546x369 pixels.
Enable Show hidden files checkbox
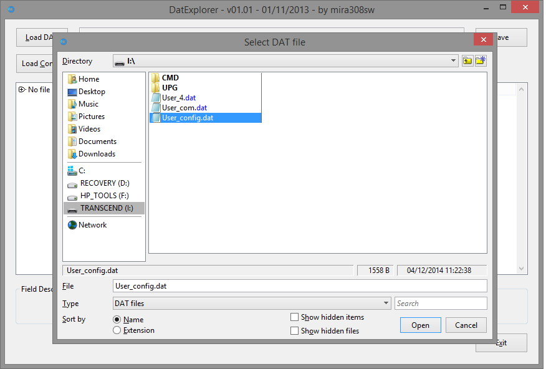coord(295,331)
